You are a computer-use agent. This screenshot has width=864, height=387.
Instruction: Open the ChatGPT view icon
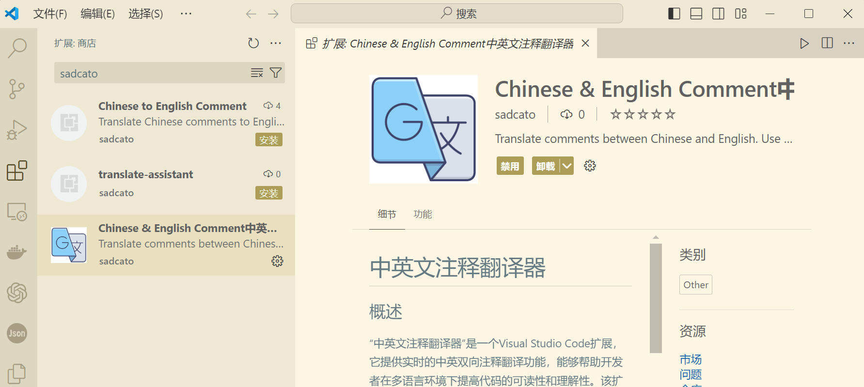tap(17, 293)
